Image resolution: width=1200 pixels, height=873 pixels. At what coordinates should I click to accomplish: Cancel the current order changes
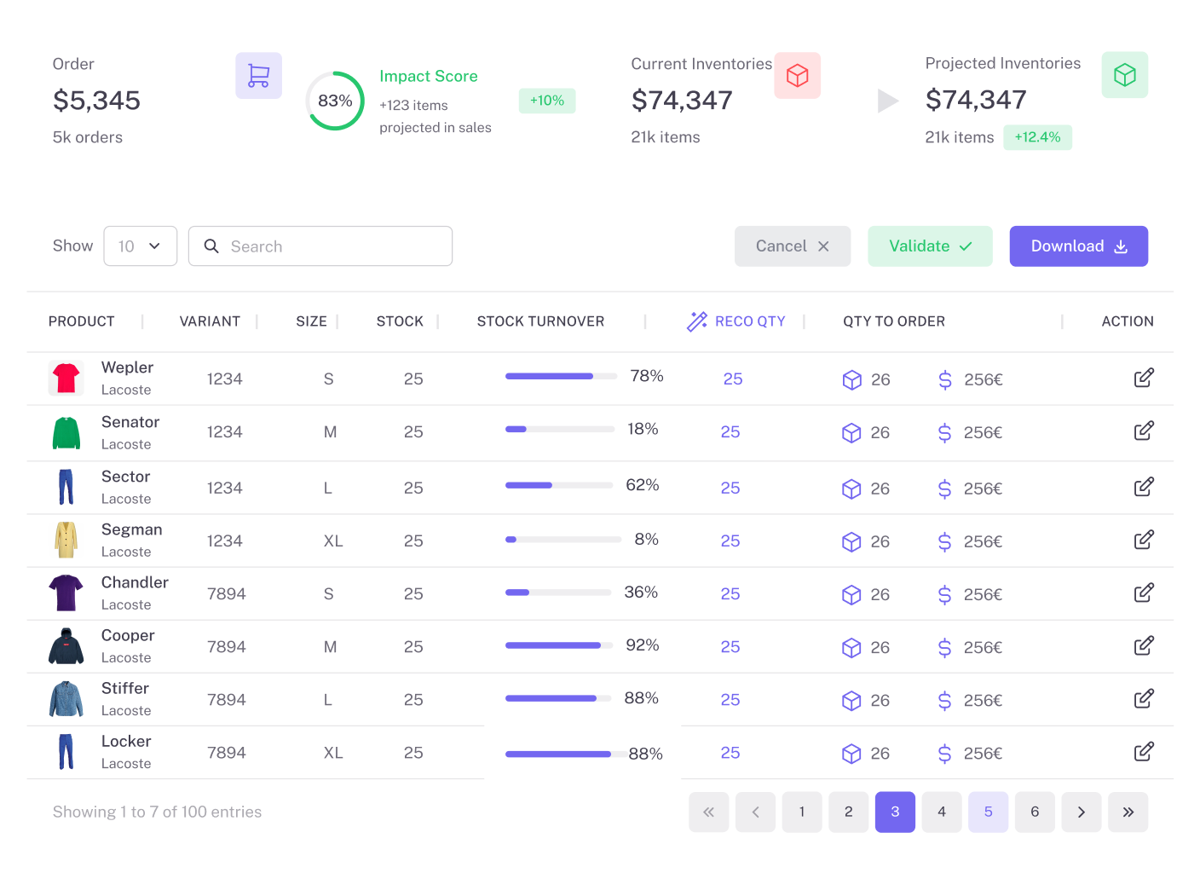pos(792,246)
